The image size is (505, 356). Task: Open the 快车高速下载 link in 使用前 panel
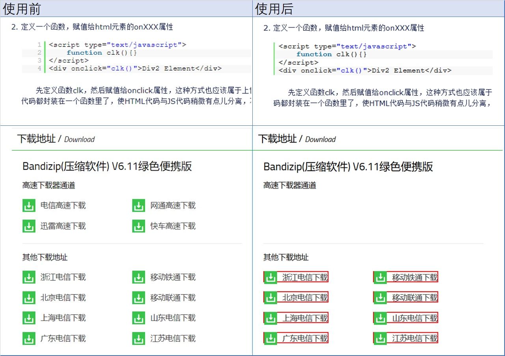point(173,226)
